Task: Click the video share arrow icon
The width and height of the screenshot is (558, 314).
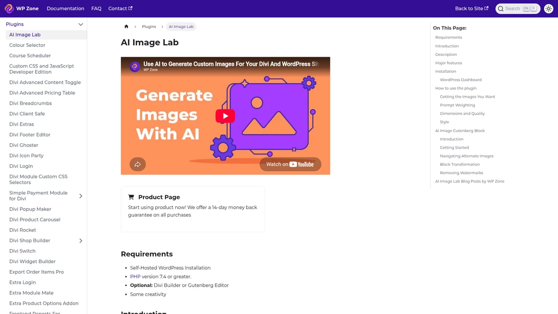Action: (x=138, y=164)
